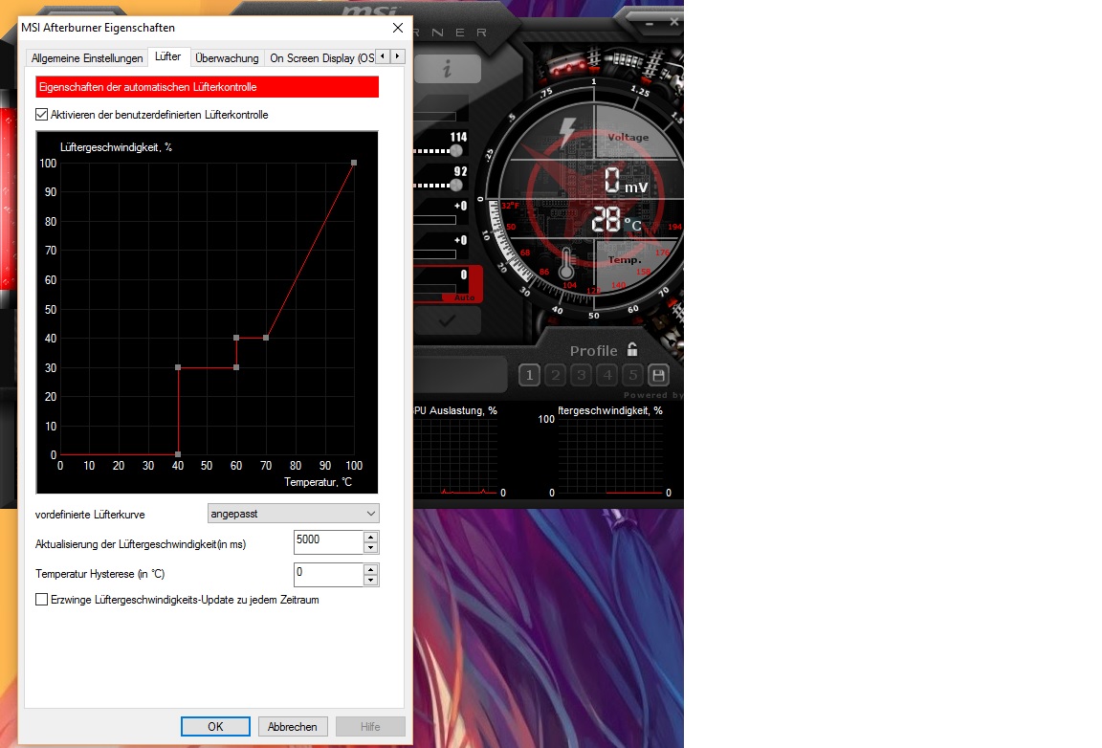Click the fan update interval field showing 5000
The height and width of the screenshot is (748, 1102).
click(x=328, y=542)
